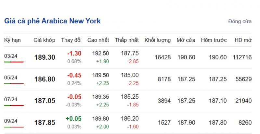This screenshot has width=260, height=134.
Task: Click the green +0.05 change value
Action: [74, 118]
